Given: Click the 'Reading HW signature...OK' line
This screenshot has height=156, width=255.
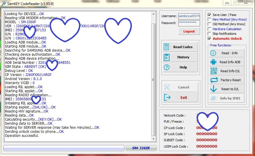Looking at the screenshot, I should click(x=27, y=111).
